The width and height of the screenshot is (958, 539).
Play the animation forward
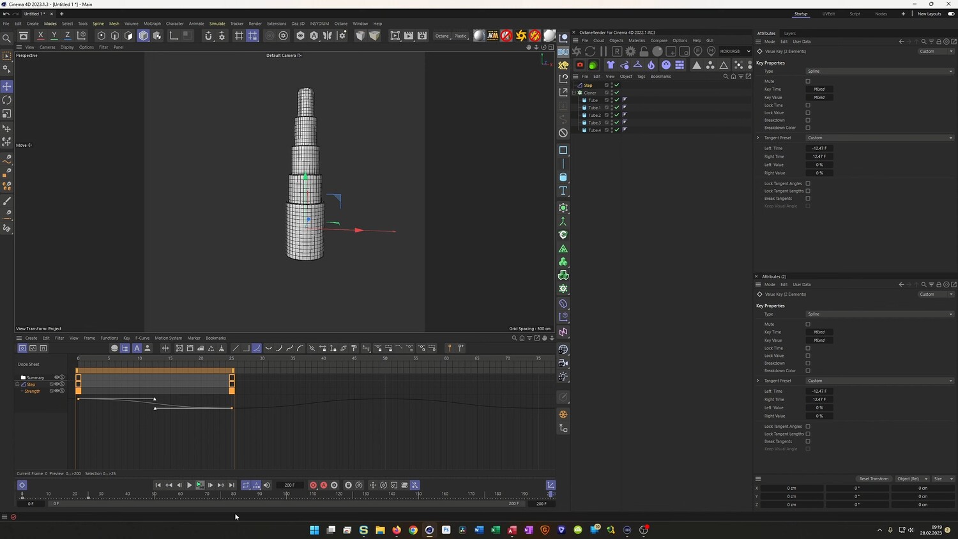(x=190, y=485)
